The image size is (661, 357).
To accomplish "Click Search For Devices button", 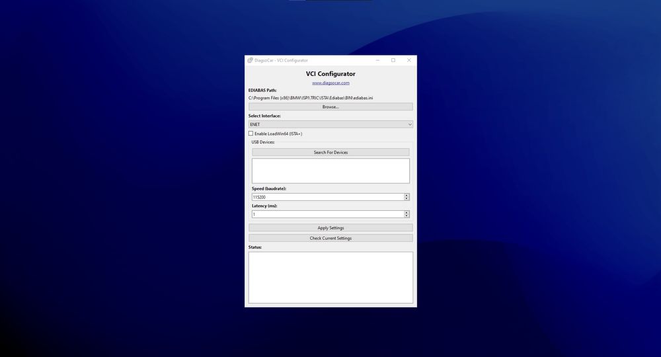I will 330,152.
